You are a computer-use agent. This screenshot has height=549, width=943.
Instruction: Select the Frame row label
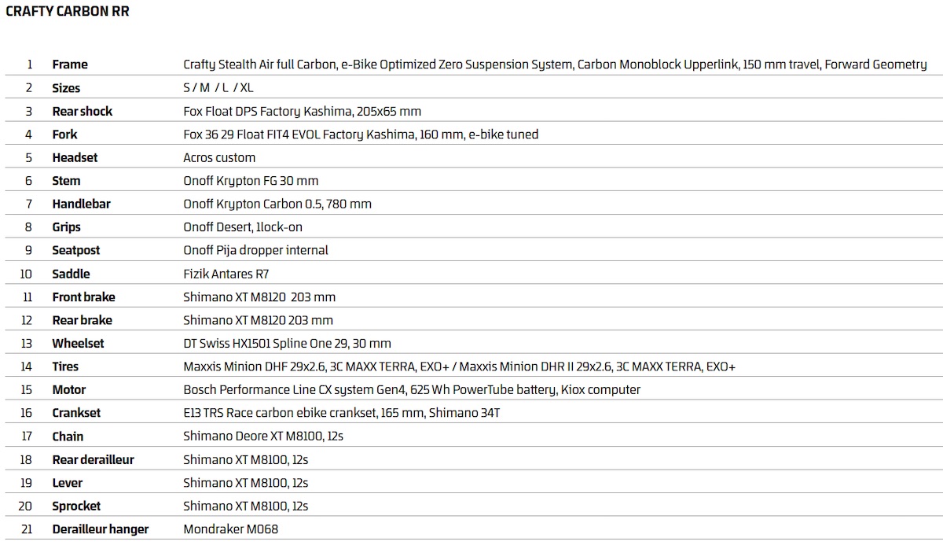coord(70,64)
